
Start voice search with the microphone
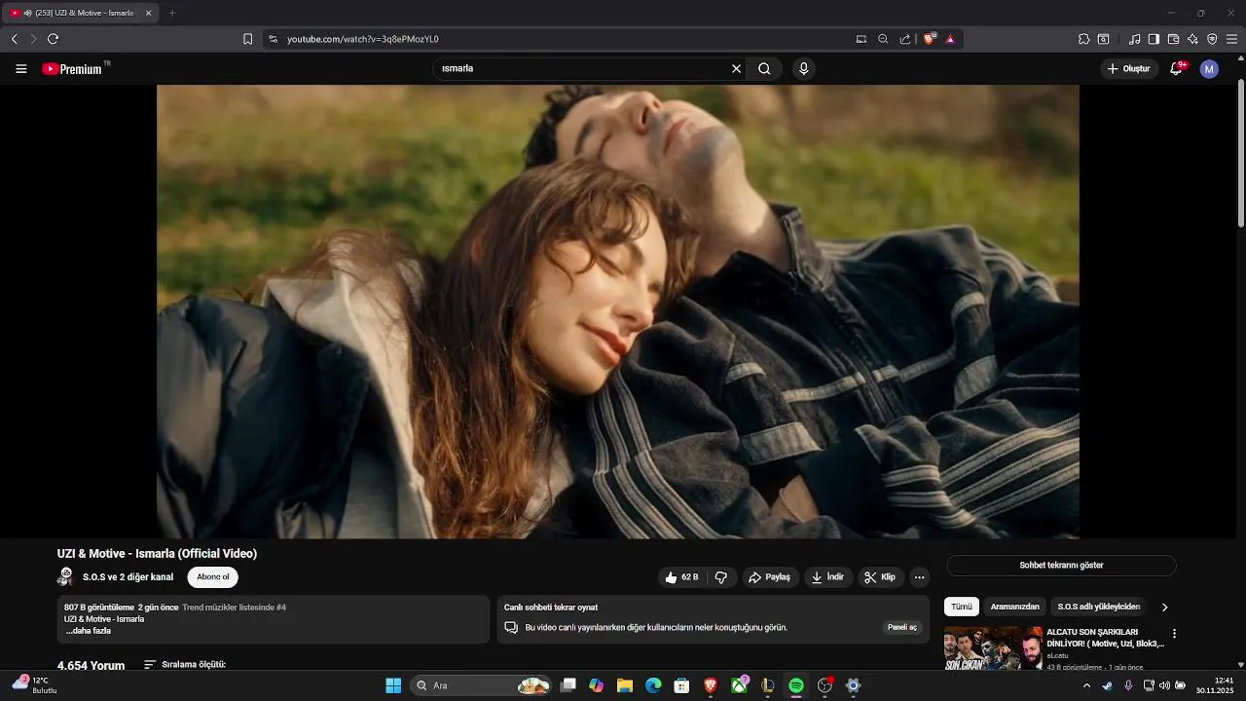(x=803, y=69)
